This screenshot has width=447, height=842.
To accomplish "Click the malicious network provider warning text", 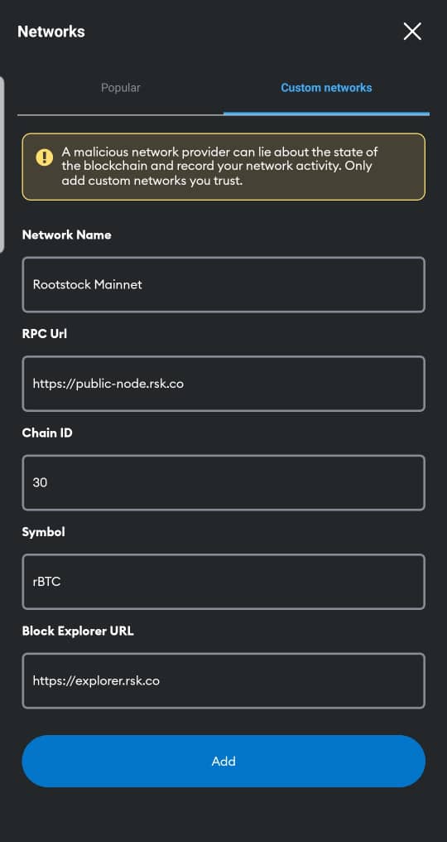I will click(220, 167).
